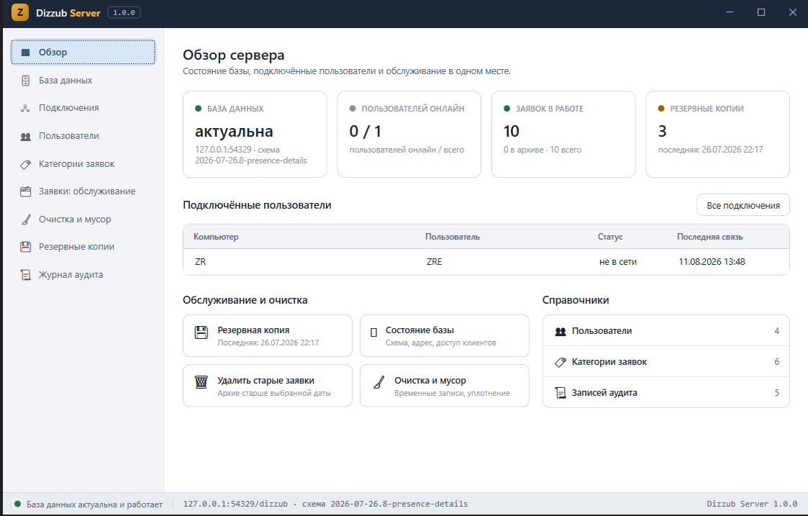Click the Обзор grid icon in sidebar
Screen dimensions: 808x516
coord(25,52)
